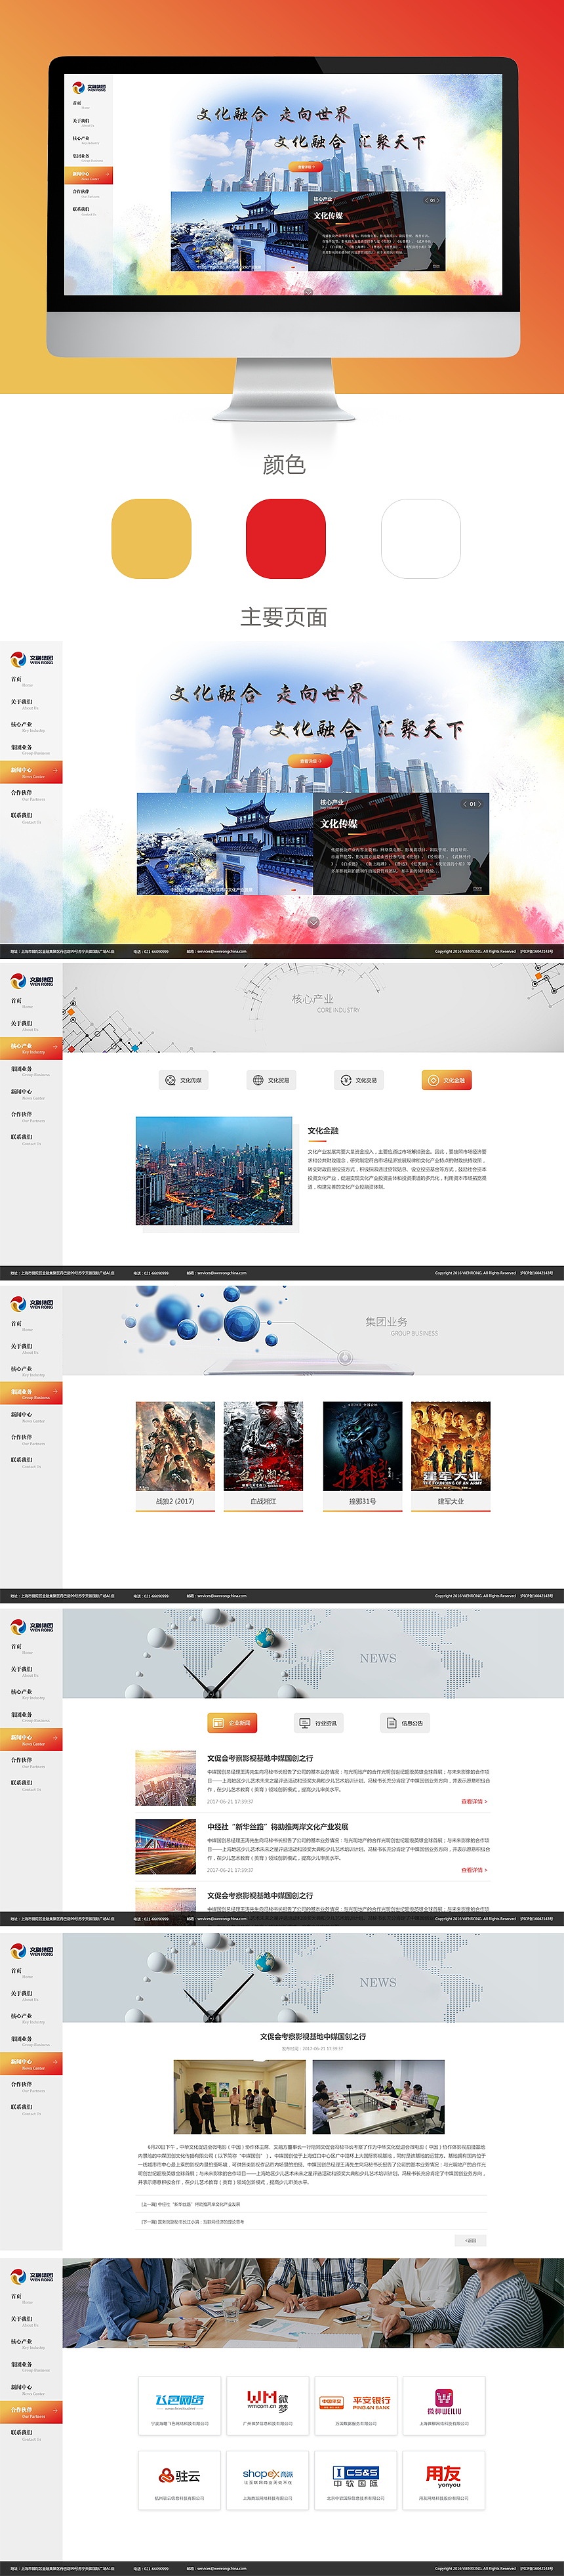The width and height of the screenshot is (564, 2576).
Task: Open the 平安银行 Ping An Bank logo
Action: [x=356, y=2402]
